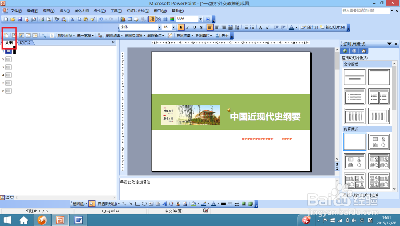This screenshot has width=400, height=226.
Task: Insert a chart using chart icon
Action: click(x=123, y=19)
